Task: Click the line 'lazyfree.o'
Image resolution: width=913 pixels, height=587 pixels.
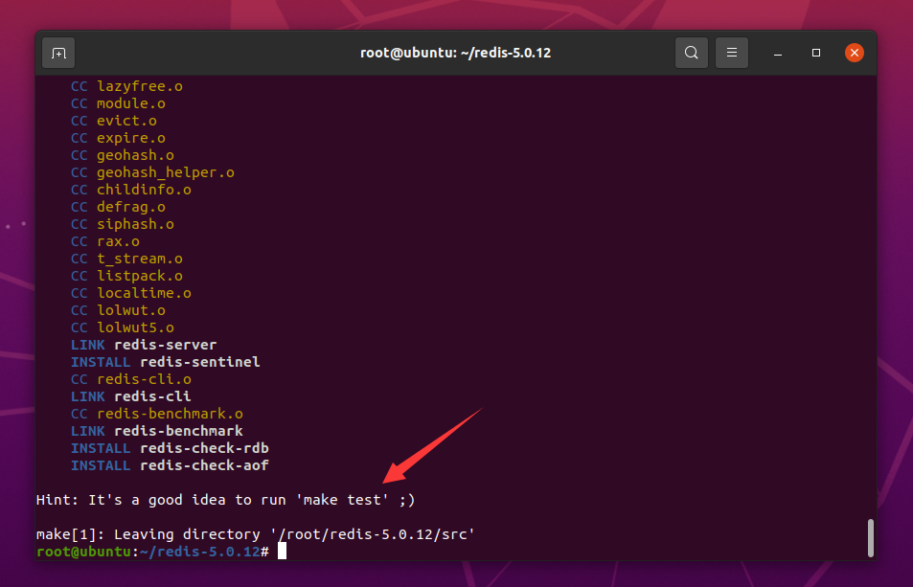Action: point(126,86)
